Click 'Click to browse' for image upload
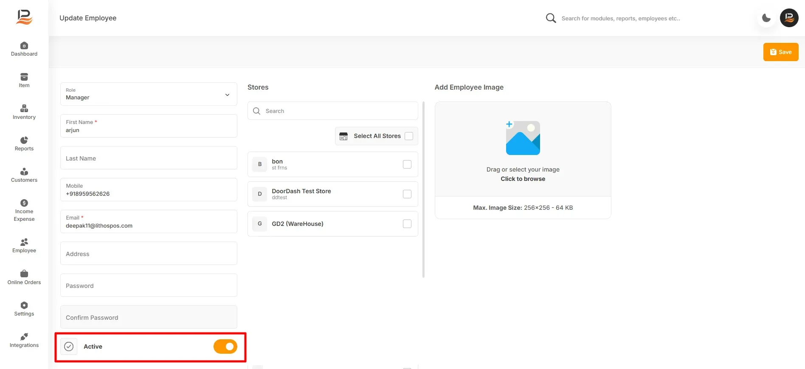805x369 pixels. 523,179
